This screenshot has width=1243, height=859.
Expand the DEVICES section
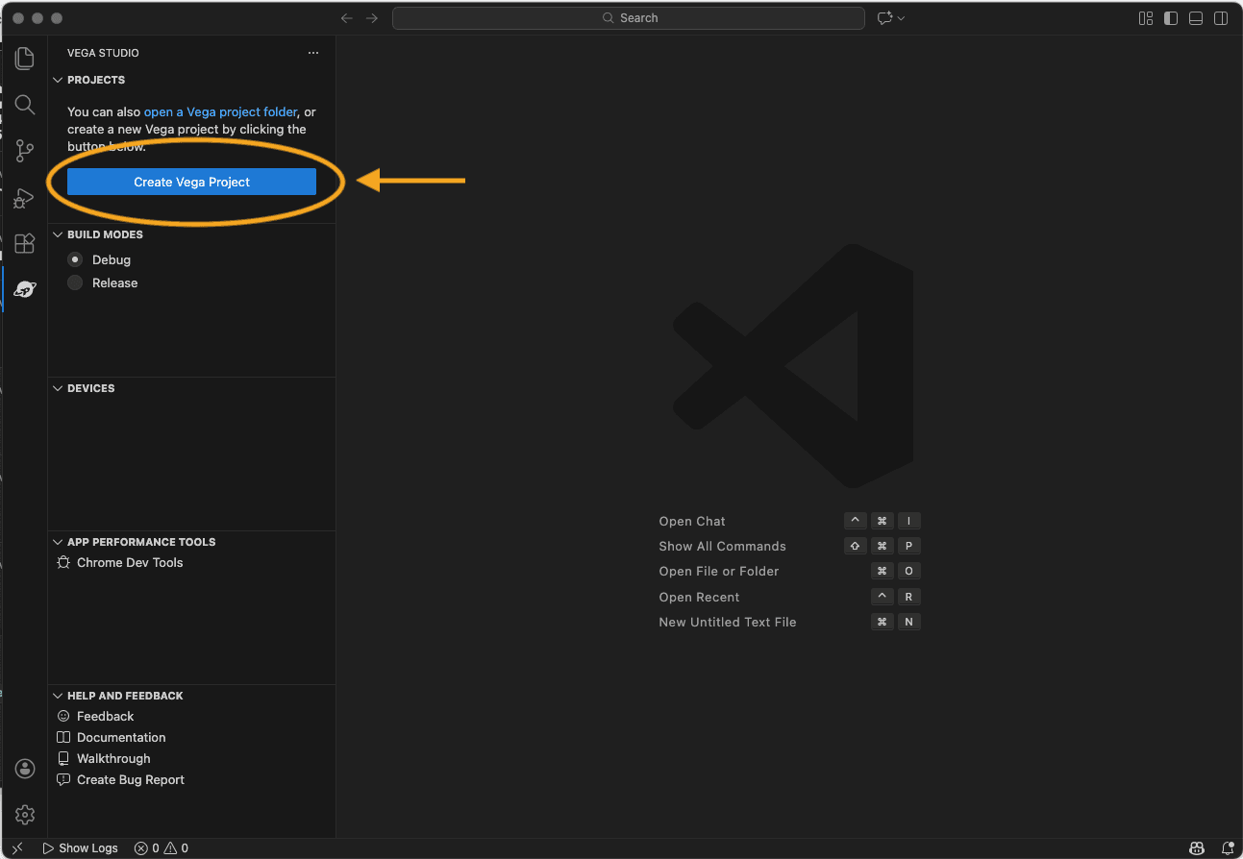pyautogui.click(x=58, y=388)
